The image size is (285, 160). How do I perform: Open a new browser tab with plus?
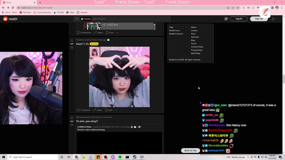coord(40,3)
